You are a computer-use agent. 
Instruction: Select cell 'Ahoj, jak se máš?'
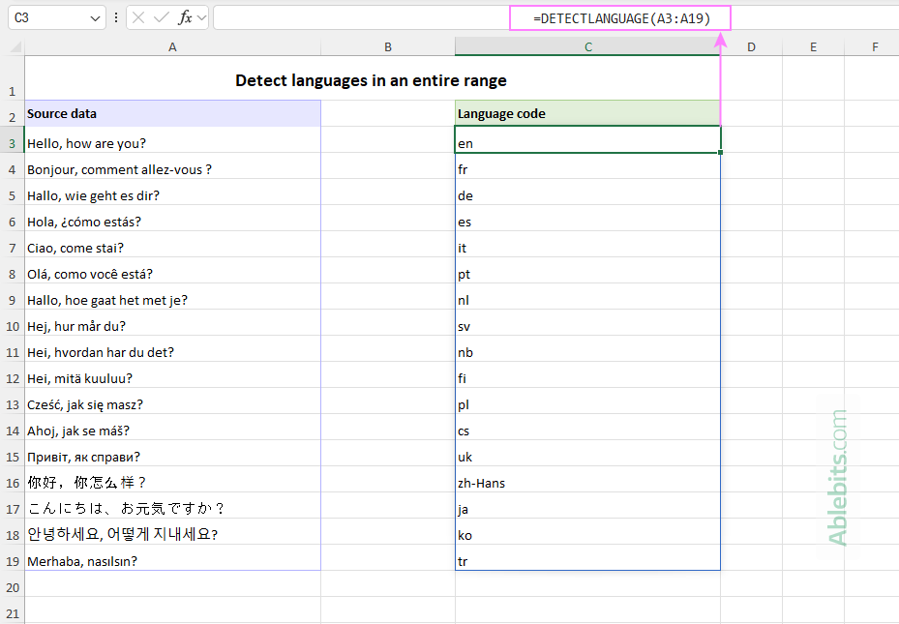(x=172, y=427)
